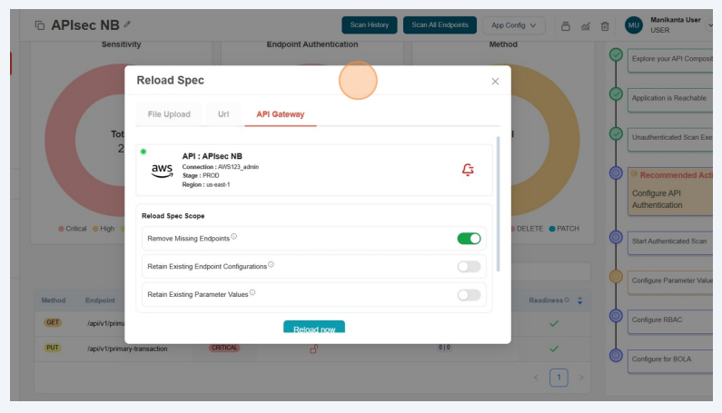Click the Scan History button
This screenshot has height=413, width=722.
(x=370, y=25)
